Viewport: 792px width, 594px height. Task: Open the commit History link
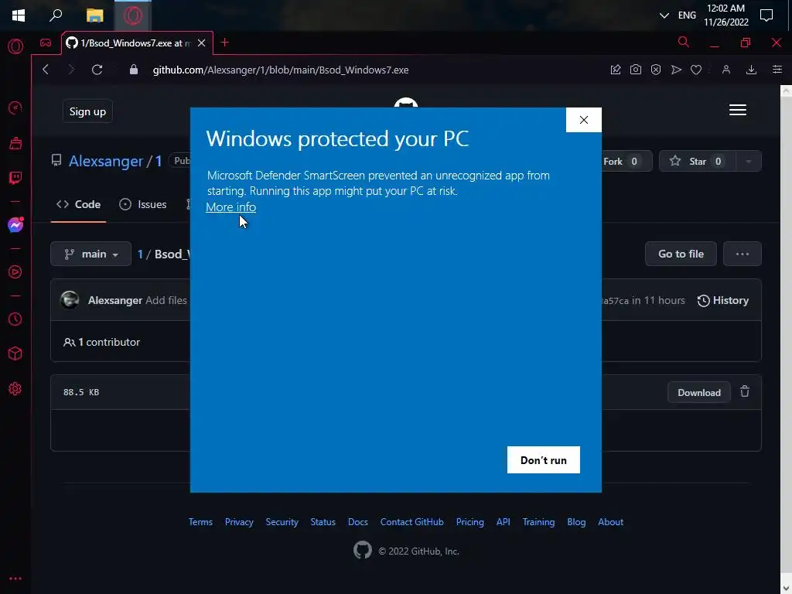[723, 301]
